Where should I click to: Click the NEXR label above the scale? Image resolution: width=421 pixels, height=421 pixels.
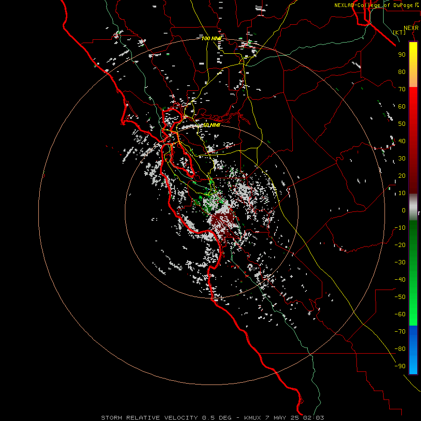coord(411,28)
